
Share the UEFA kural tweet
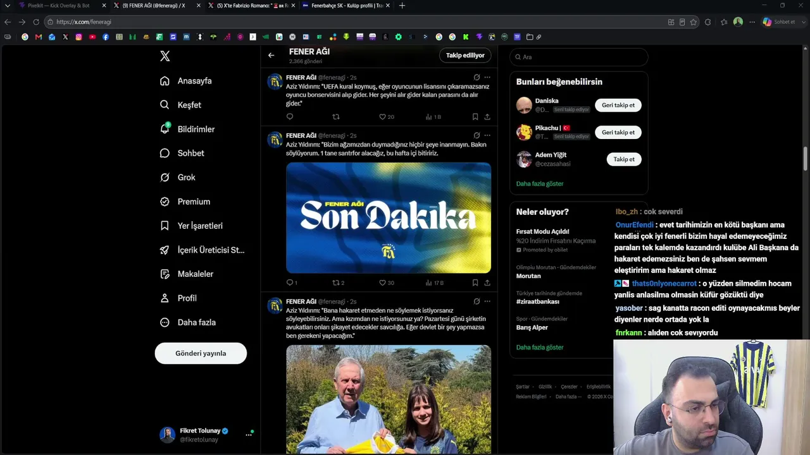point(487,117)
